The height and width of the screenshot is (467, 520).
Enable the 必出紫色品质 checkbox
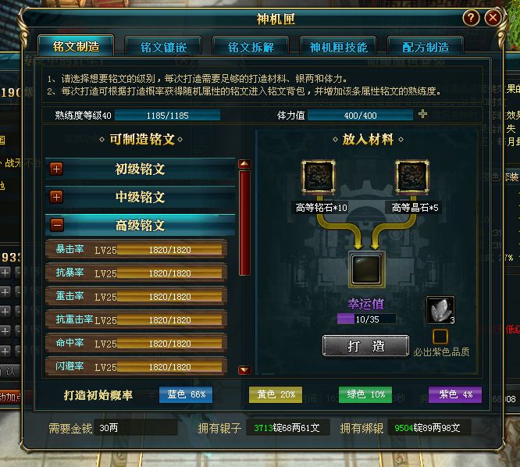pyautogui.click(x=440, y=337)
